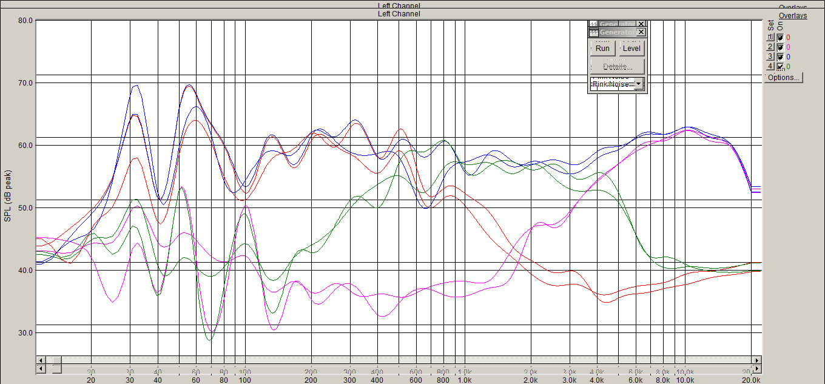The height and width of the screenshot is (384, 825).
Task: Click the 2.0k frequency axis label
Action: pos(531,380)
